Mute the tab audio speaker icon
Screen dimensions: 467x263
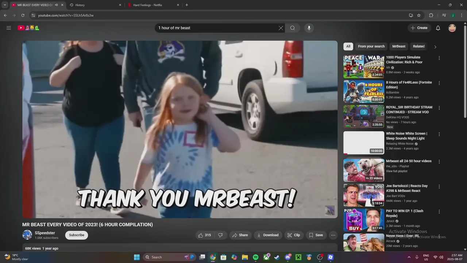(x=56, y=5)
